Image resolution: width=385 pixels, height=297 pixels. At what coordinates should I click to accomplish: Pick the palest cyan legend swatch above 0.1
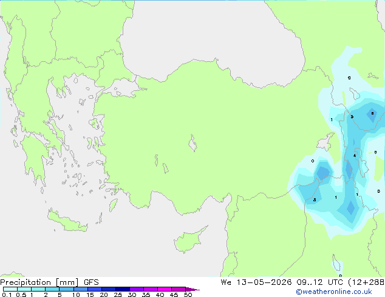click(x=10, y=289)
